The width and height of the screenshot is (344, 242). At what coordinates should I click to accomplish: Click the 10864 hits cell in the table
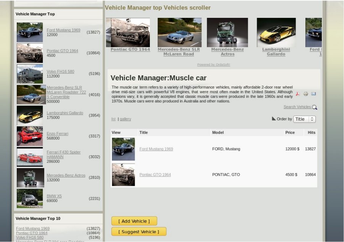click(x=310, y=175)
